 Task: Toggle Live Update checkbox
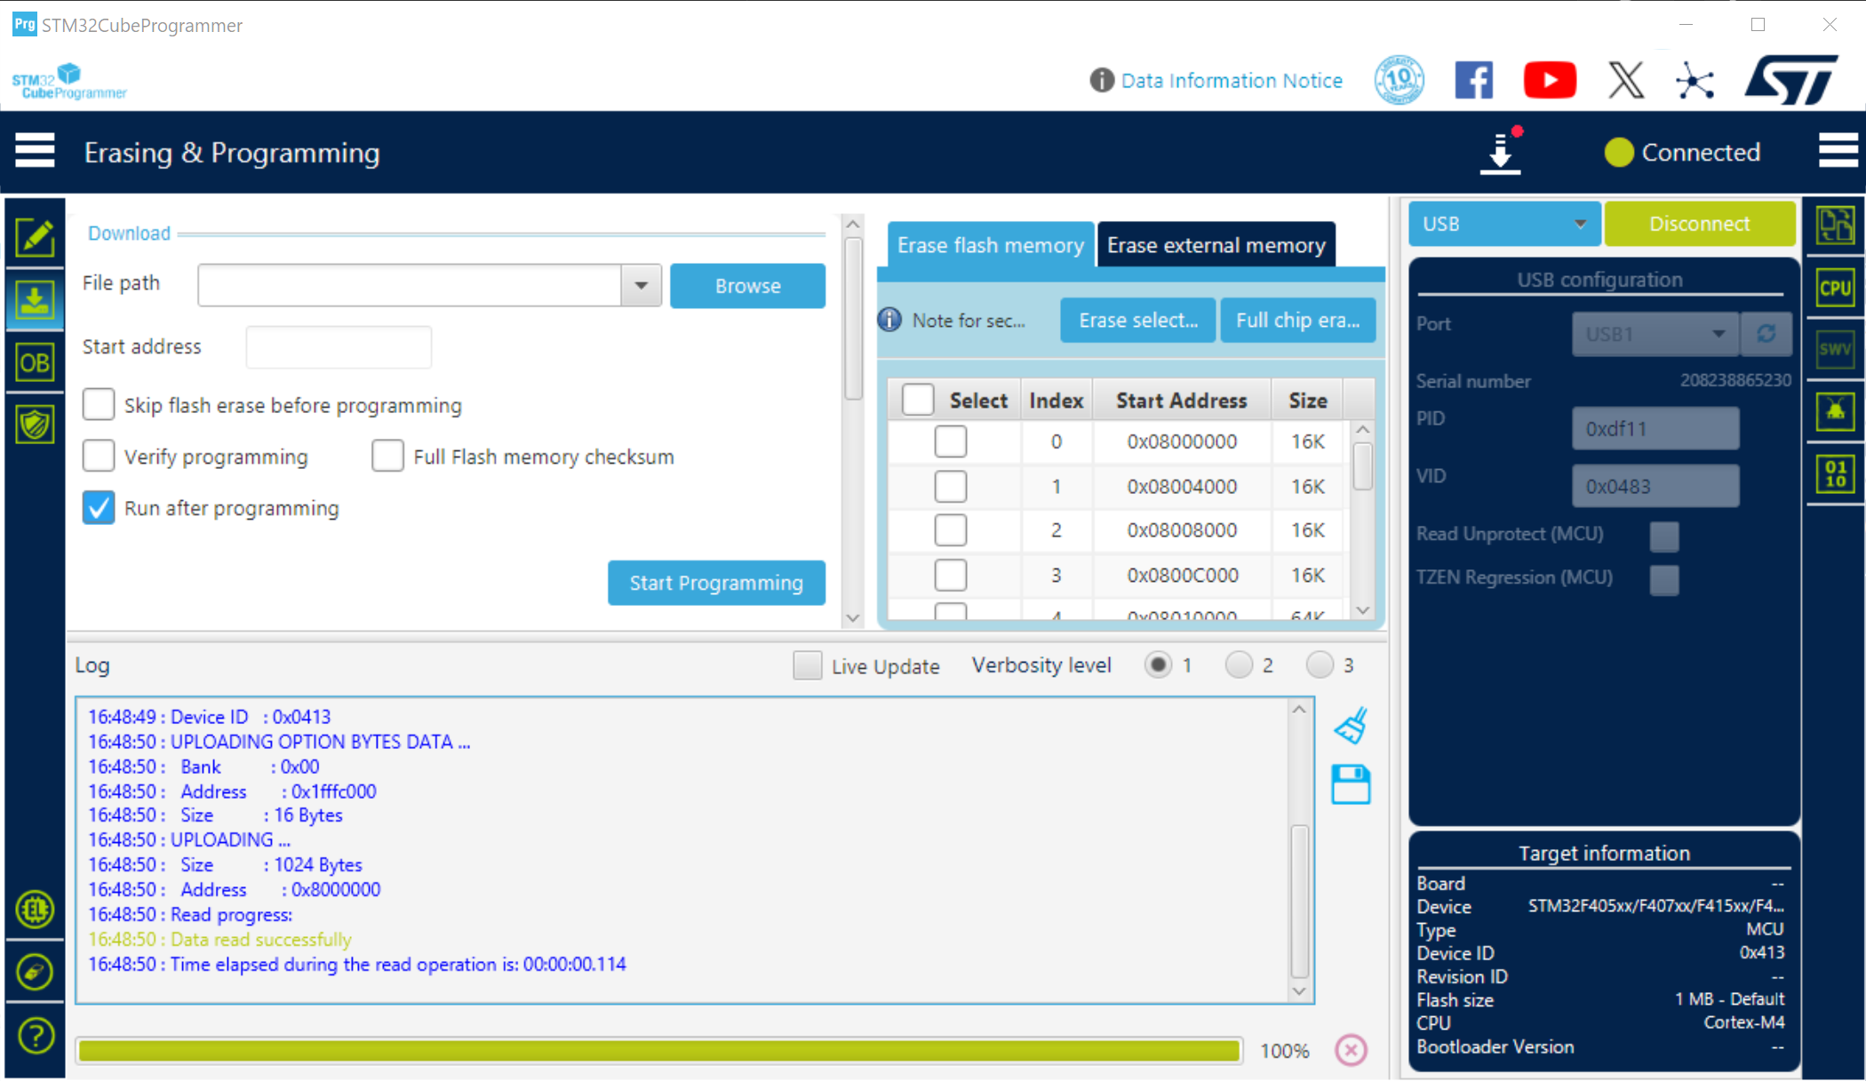tap(808, 665)
